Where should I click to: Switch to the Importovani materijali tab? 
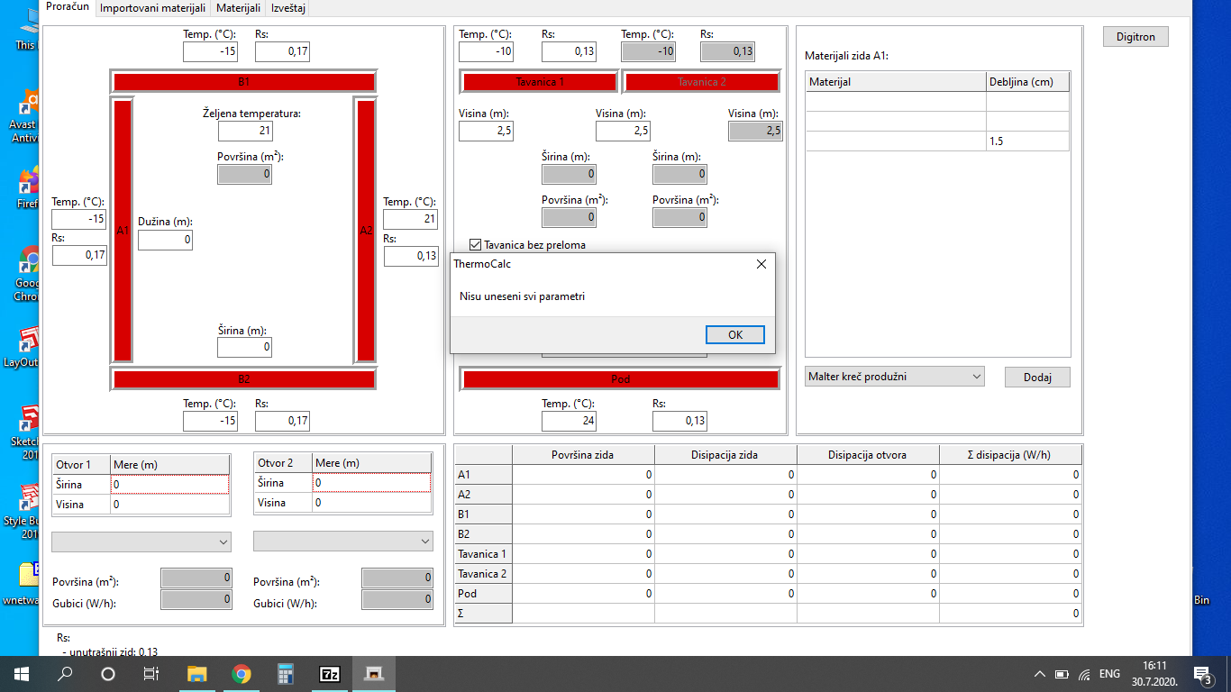(152, 8)
